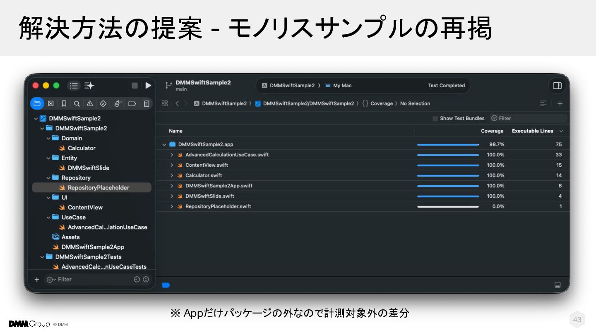The image size is (596, 335).
Task: Stop the running task button
Action: tap(135, 86)
